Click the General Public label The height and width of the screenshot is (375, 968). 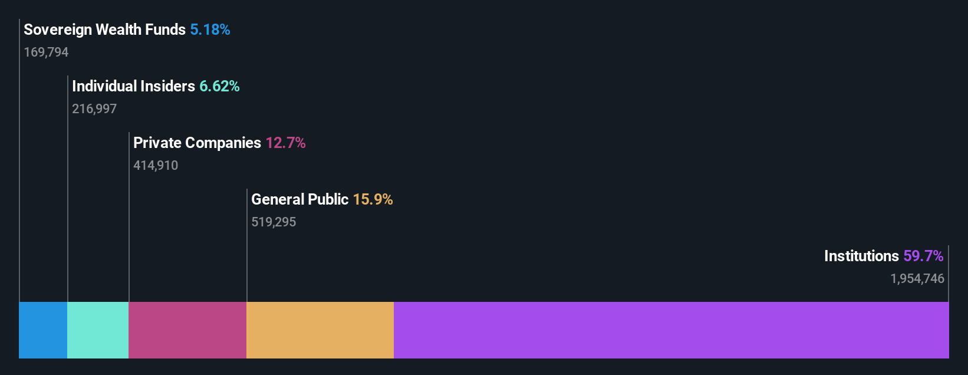coord(299,199)
